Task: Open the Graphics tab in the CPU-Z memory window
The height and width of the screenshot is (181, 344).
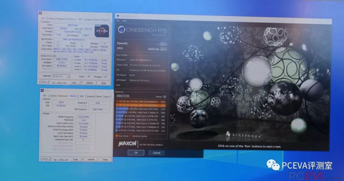Action: [90, 96]
